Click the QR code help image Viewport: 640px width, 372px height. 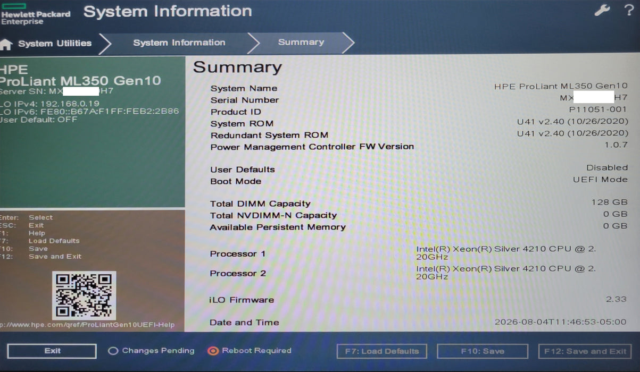pos(84,295)
